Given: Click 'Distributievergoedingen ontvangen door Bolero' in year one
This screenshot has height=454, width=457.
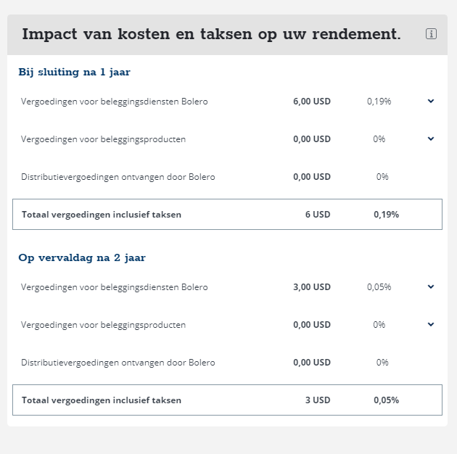Looking at the screenshot, I should coord(118,176).
